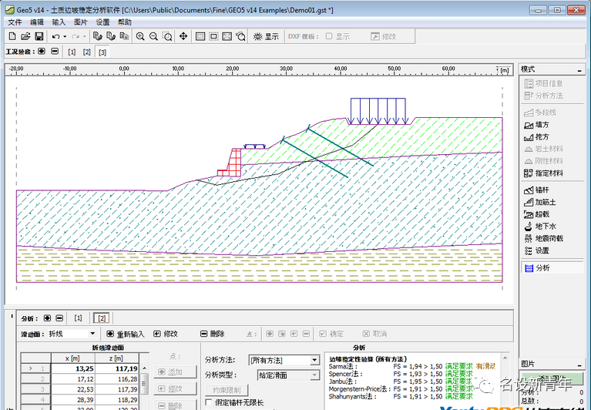Activate the pan move view tool
The image size is (591, 410).
click(x=183, y=36)
